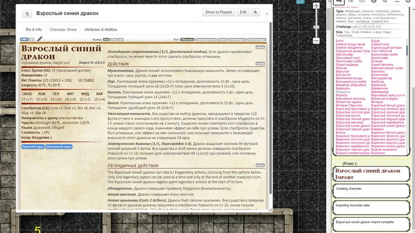Collapse the Легендарные действия section via скрыть
Screen dimensions: 415x233
coord(260,165)
